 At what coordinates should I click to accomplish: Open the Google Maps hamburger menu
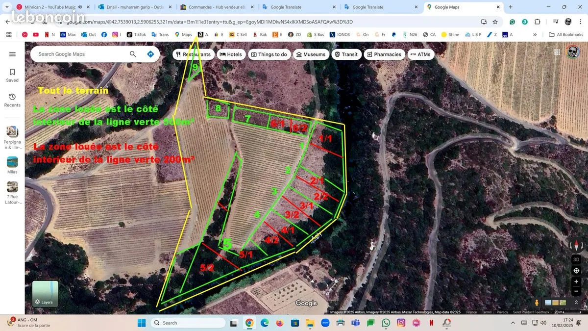pos(12,54)
